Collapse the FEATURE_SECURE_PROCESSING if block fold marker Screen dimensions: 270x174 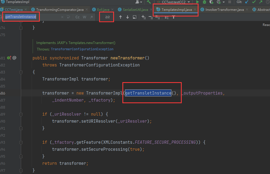pos(21,142)
